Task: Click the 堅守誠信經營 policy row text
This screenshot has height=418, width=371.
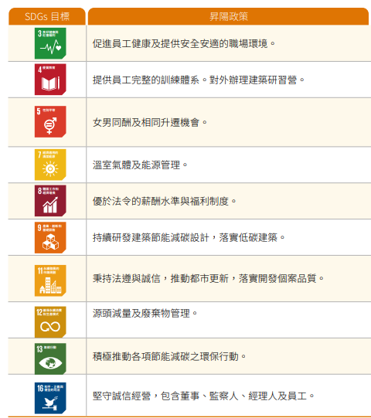Action: 121,396
